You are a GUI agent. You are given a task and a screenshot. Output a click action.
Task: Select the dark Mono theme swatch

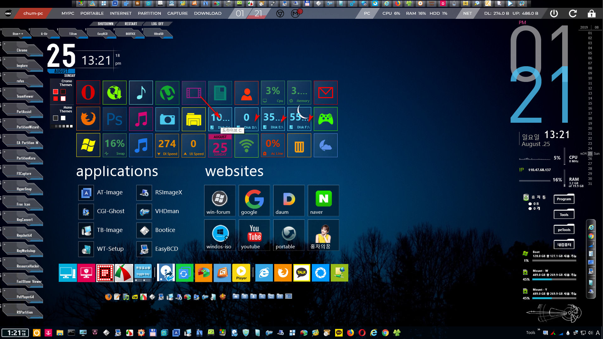(x=56, y=118)
